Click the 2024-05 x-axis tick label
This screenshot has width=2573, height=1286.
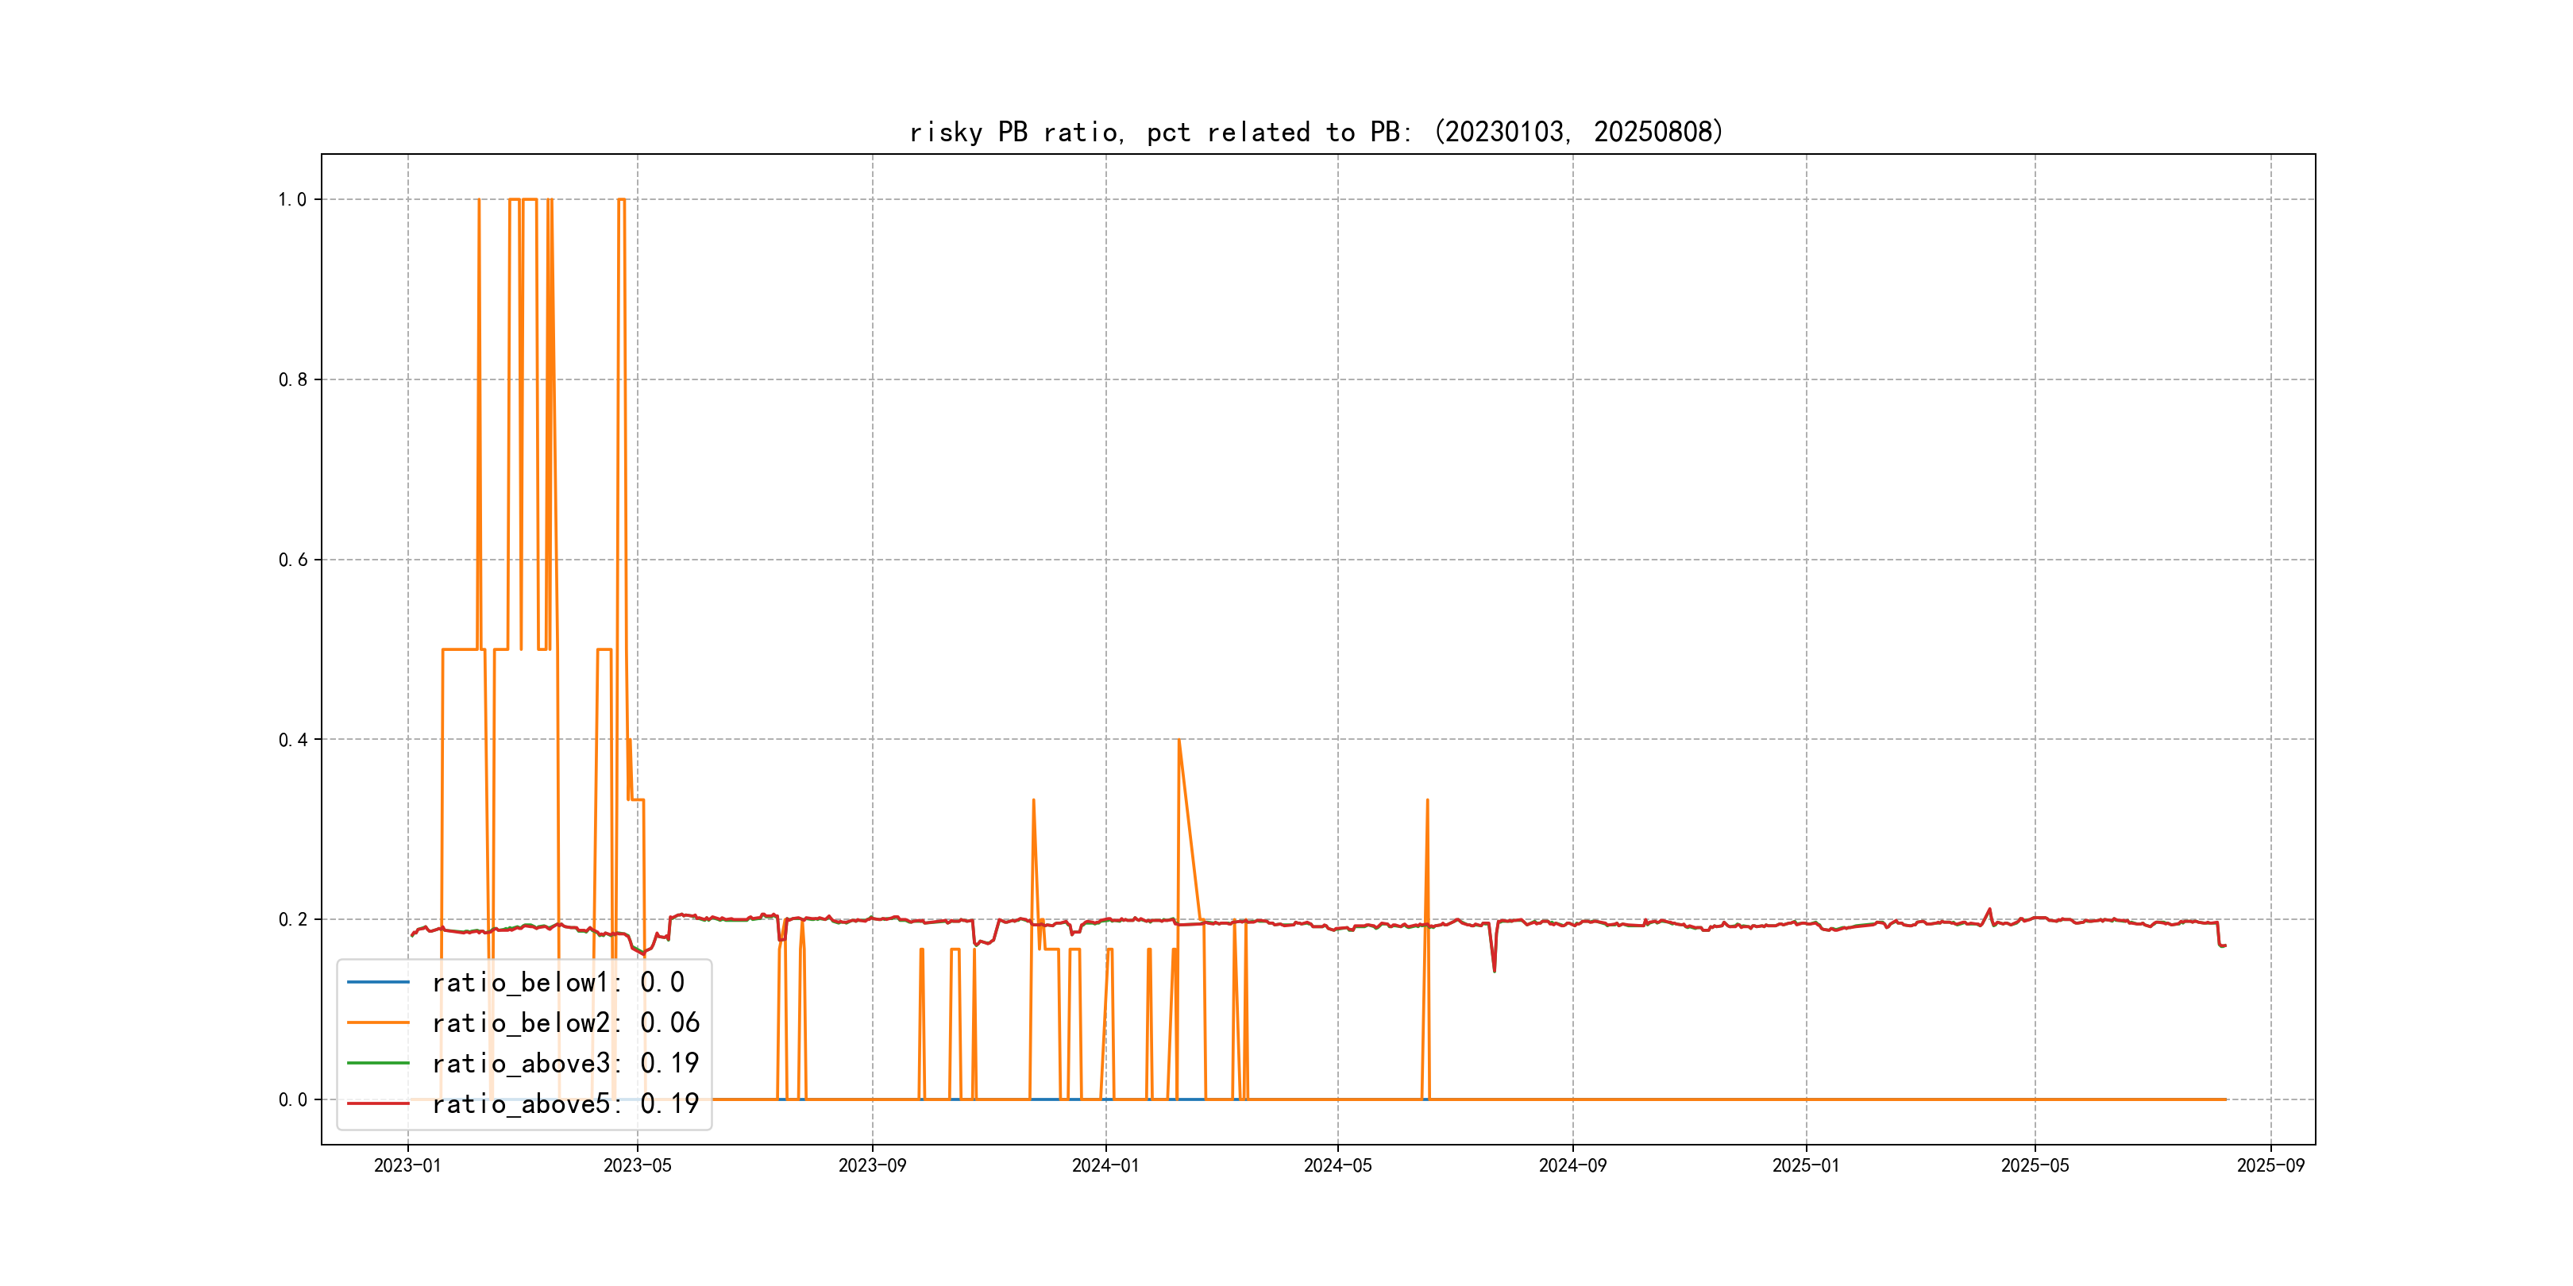coord(1337,1165)
